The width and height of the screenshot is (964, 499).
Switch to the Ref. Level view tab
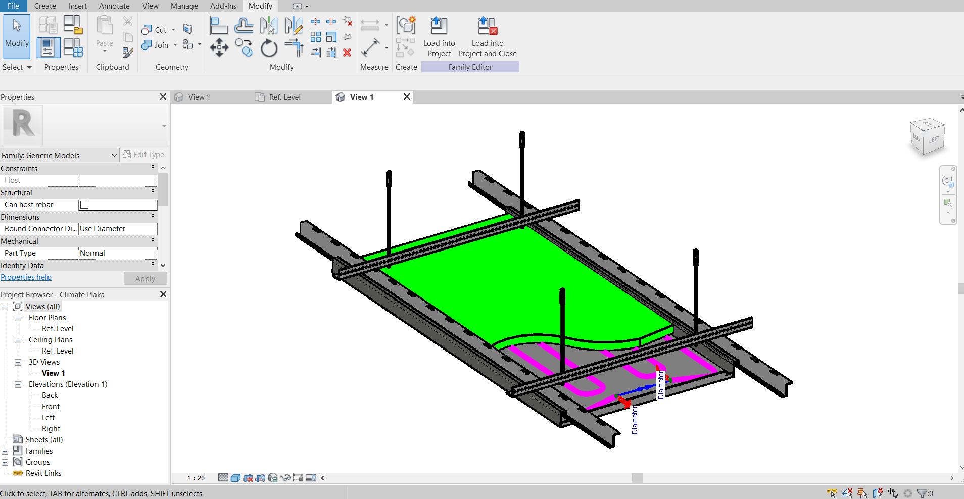(x=284, y=97)
